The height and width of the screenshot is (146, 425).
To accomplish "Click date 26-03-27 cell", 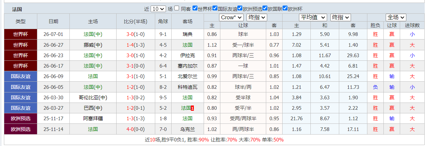I will (x=53, y=108).
